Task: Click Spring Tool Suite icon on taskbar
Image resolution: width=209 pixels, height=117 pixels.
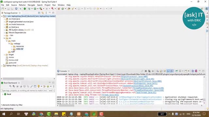Action: pyautogui.click(x=94, y=114)
